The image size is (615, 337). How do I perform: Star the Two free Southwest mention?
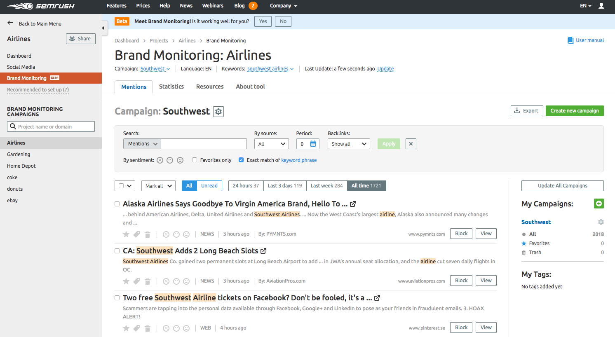[x=126, y=328]
